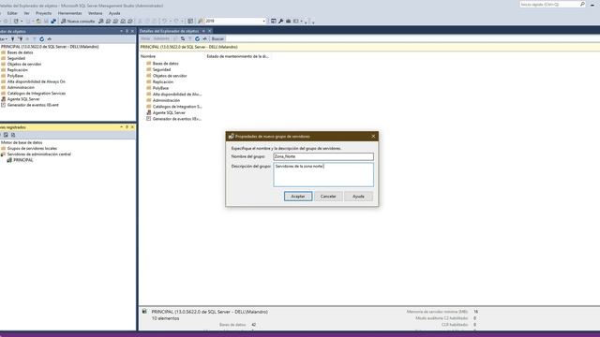Open the Proyecto menu
The width and height of the screenshot is (600, 337).
tap(43, 13)
